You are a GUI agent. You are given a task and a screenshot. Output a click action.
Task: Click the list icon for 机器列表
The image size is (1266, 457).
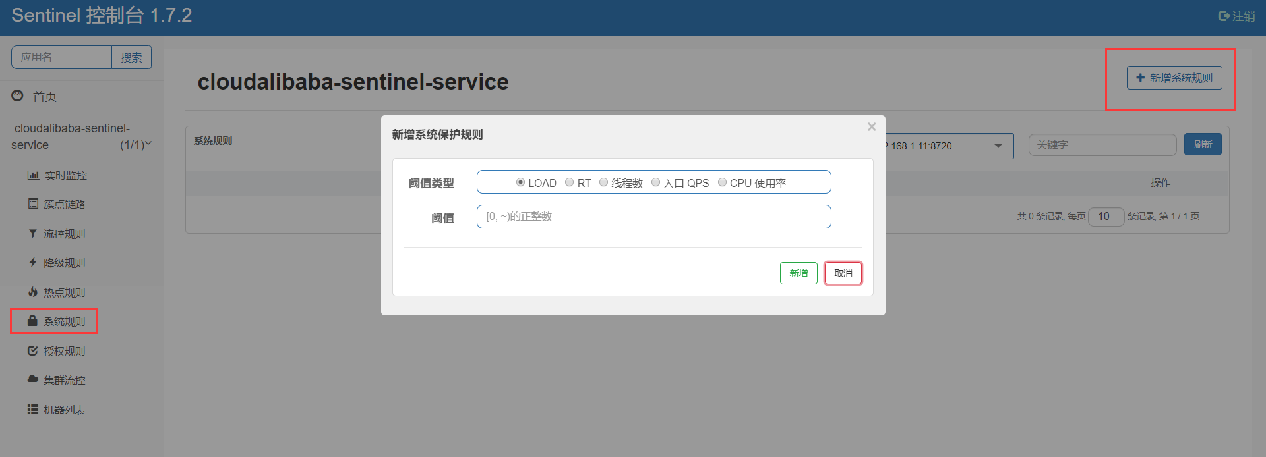click(32, 409)
